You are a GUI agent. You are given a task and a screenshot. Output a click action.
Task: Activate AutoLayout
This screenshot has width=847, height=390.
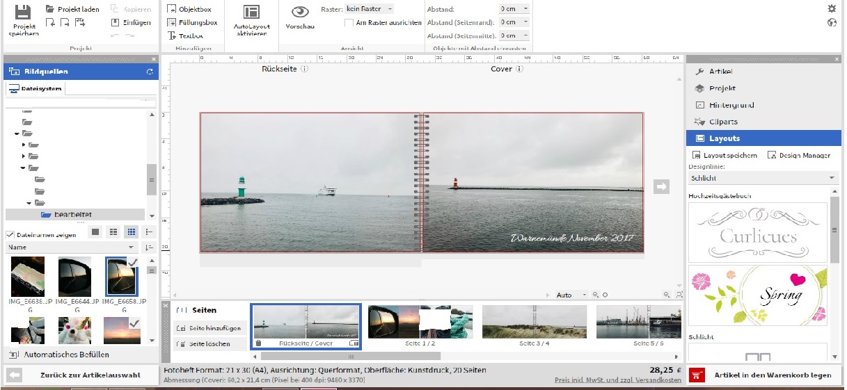pos(252,20)
